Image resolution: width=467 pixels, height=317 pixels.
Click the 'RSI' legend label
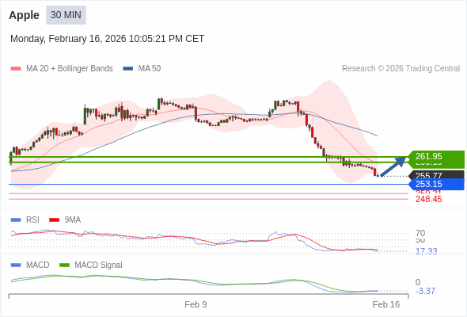32,220
